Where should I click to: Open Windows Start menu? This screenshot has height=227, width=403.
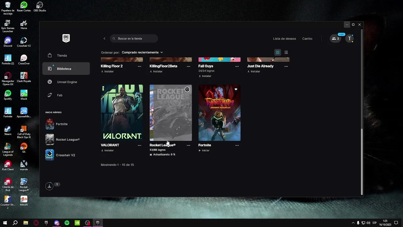pyautogui.click(x=5, y=223)
